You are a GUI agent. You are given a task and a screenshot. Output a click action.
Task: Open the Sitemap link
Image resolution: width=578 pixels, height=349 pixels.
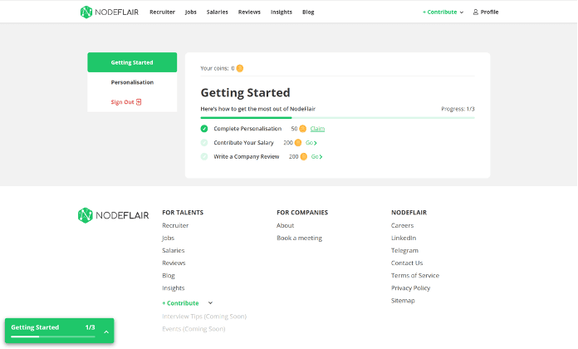[x=403, y=301]
